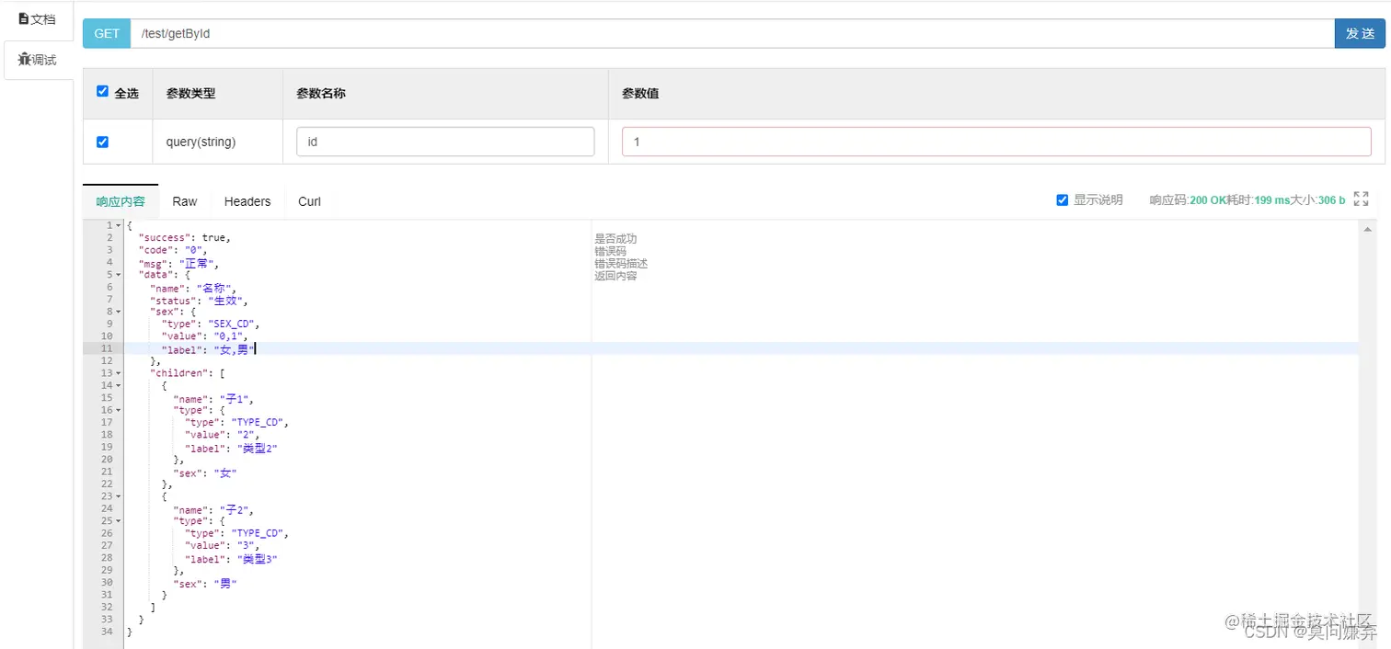Click the id parameter name field
1391x649 pixels.
[445, 142]
